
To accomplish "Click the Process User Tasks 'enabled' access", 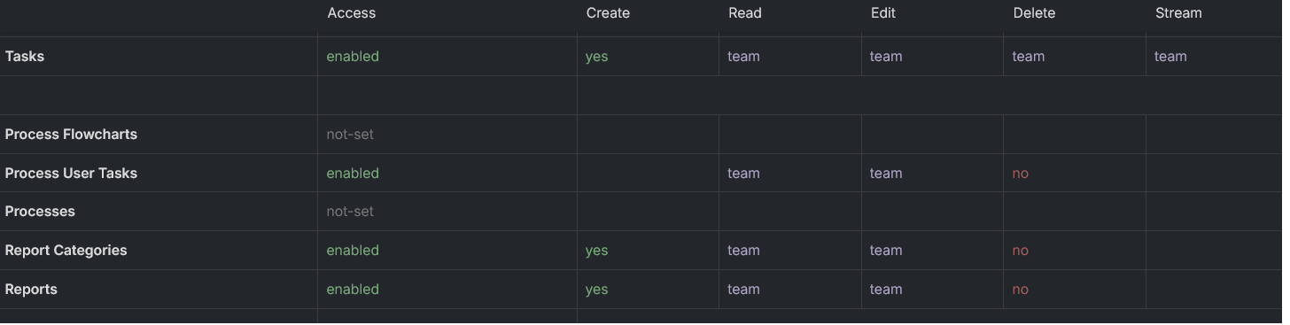I will pyautogui.click(x=353, y=174).
